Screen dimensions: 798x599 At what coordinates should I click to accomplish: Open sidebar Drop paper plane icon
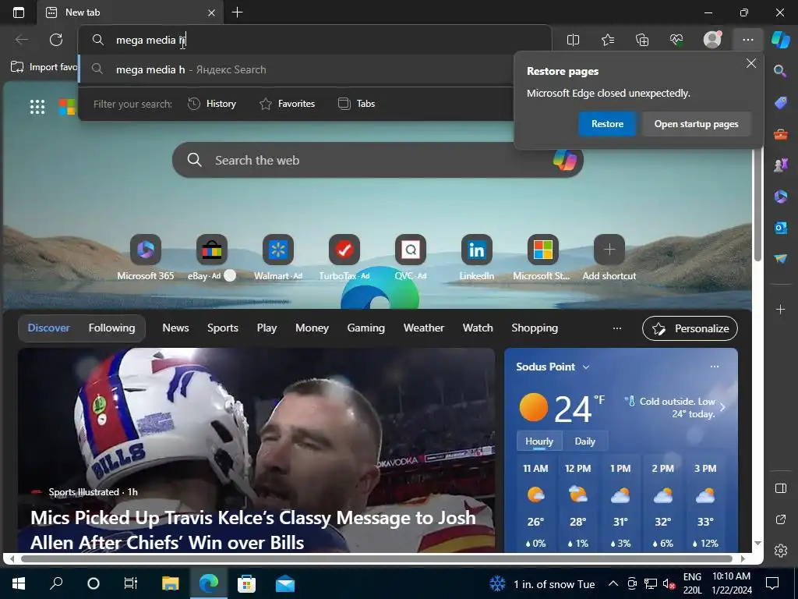(780, 259)
